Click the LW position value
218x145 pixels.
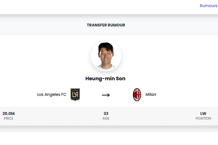[203, 114]
